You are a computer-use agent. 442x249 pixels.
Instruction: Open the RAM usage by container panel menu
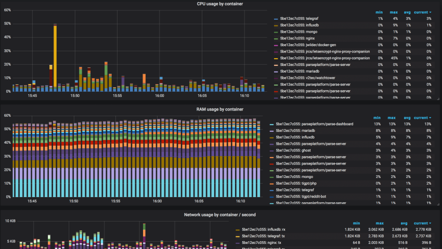coord(219,109)
